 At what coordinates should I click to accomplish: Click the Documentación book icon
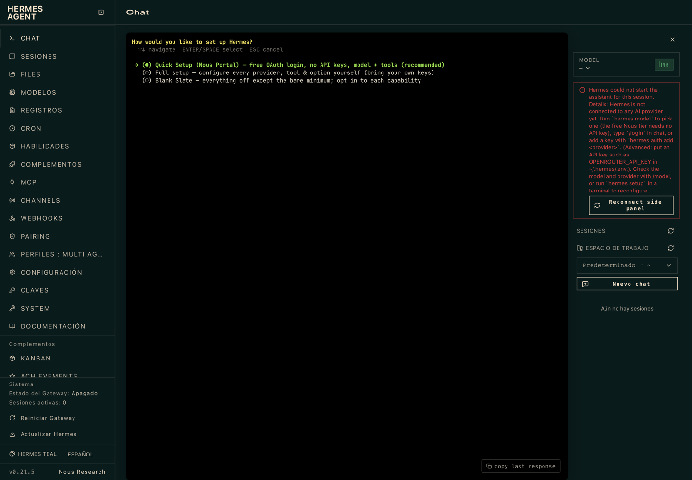[12, 326]
